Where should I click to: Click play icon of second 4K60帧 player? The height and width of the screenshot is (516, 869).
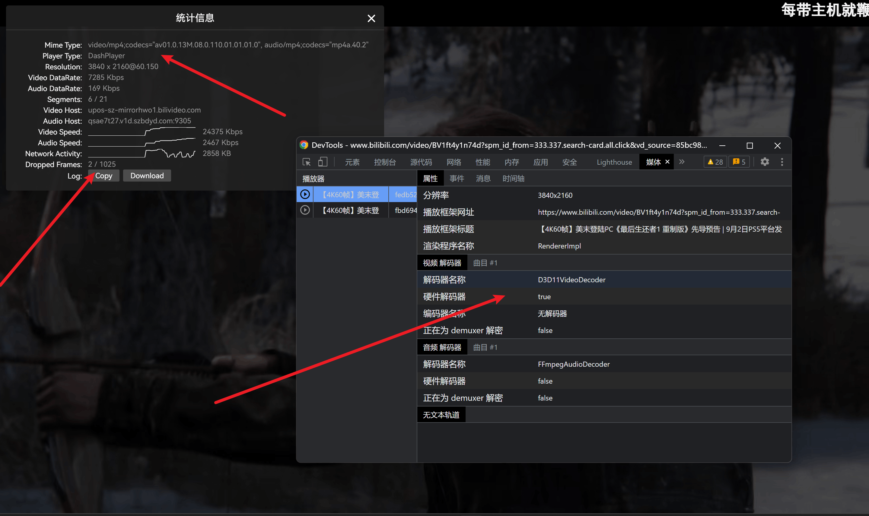pyautogui.click(x=305, y=211)
